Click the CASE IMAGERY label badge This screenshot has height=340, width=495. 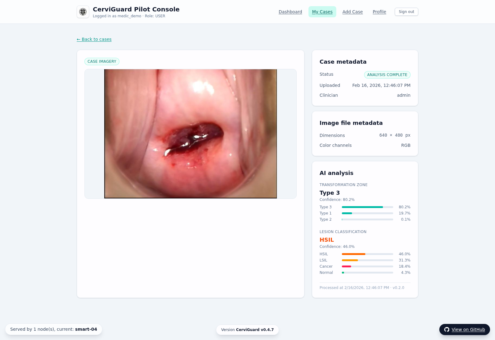click(102, 62)
